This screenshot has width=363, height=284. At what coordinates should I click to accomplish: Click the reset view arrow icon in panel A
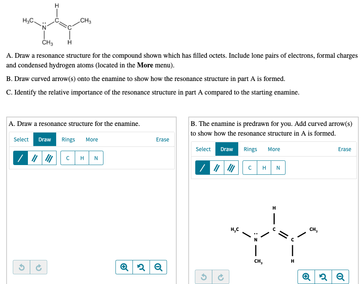(x=141, y=267)
